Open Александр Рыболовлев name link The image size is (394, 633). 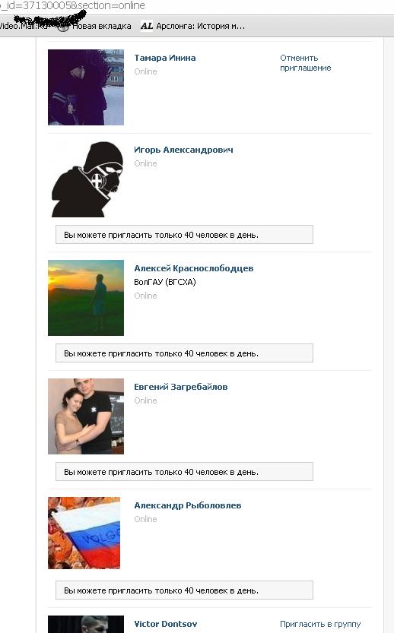click(x=188, y=505)
